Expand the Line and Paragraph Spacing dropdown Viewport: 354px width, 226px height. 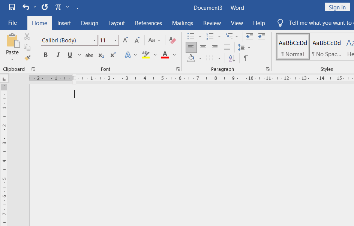[x=249, y=47]
